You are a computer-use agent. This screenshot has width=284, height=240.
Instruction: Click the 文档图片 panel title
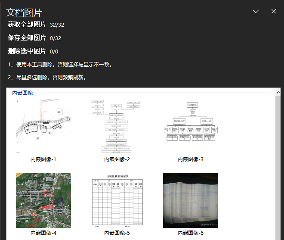pos(24,12)
